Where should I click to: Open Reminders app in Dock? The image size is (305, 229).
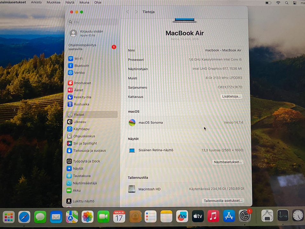coord(151,216)
